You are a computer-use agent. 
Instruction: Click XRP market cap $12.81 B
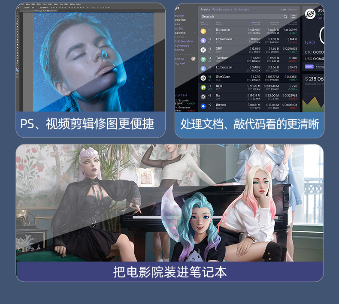coord(255,48)
